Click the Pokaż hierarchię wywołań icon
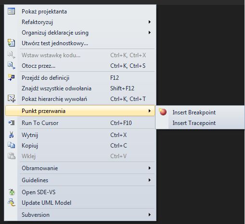This screenshot has height=224, width=245. coord(12,99)
